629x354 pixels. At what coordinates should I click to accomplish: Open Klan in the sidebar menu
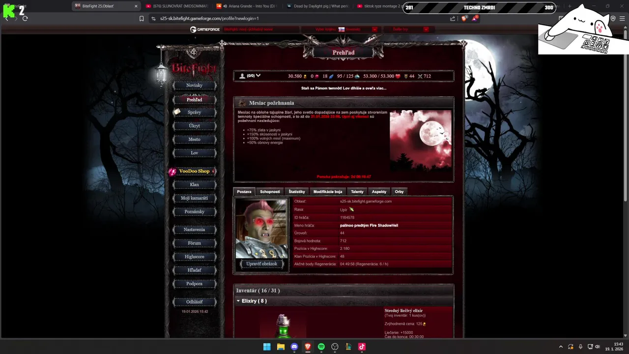pyautogui.click(x=195, y=185)
